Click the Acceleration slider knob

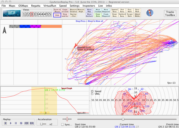(41, 124)
